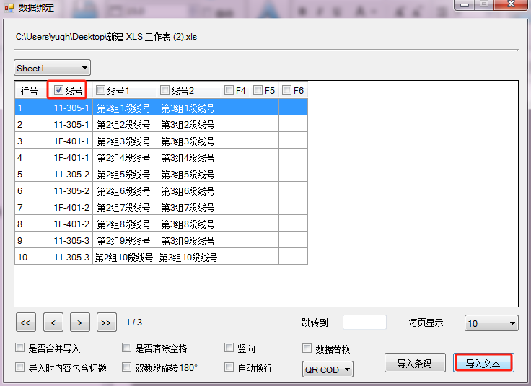Open the 每页显示 rows-per-page dropdown
531x386 pixels.
[491, 323]
